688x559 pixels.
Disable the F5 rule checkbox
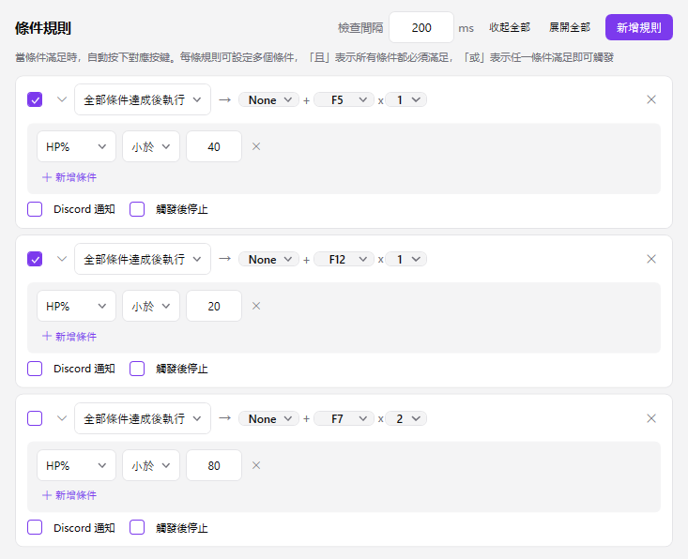click(x=35, y=99)
